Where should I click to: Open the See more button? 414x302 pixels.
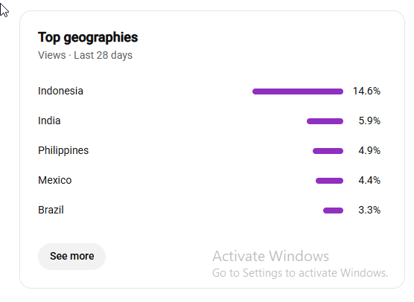tap(71, 257)
